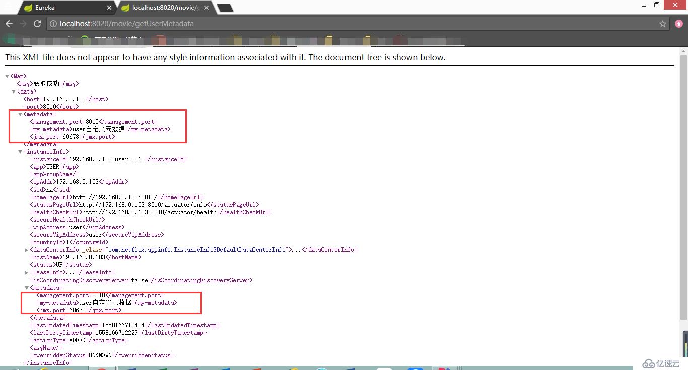This screenshot has height=370, width=688.
Task: Collapse the metadata node inside instanceInfo
Action: click(27, 288)
